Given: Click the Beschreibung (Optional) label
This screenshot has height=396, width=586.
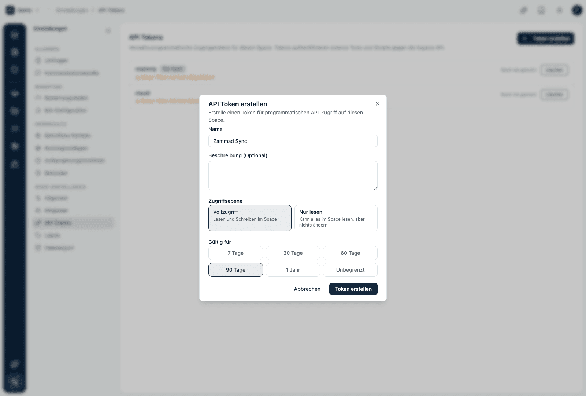Looking at the screenshot, I should pos(238,155).
